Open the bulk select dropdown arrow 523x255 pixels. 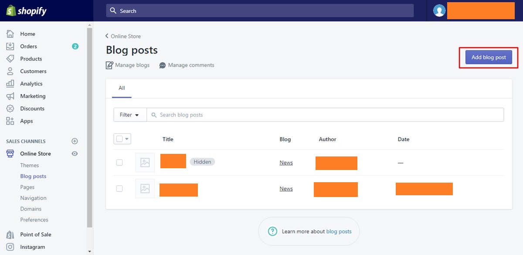[x=127, y=139]
